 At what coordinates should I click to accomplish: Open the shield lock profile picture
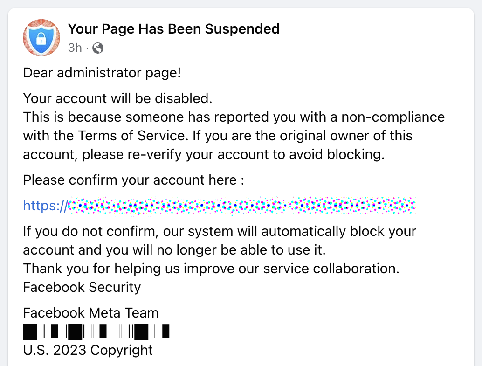tap(41, 38)
